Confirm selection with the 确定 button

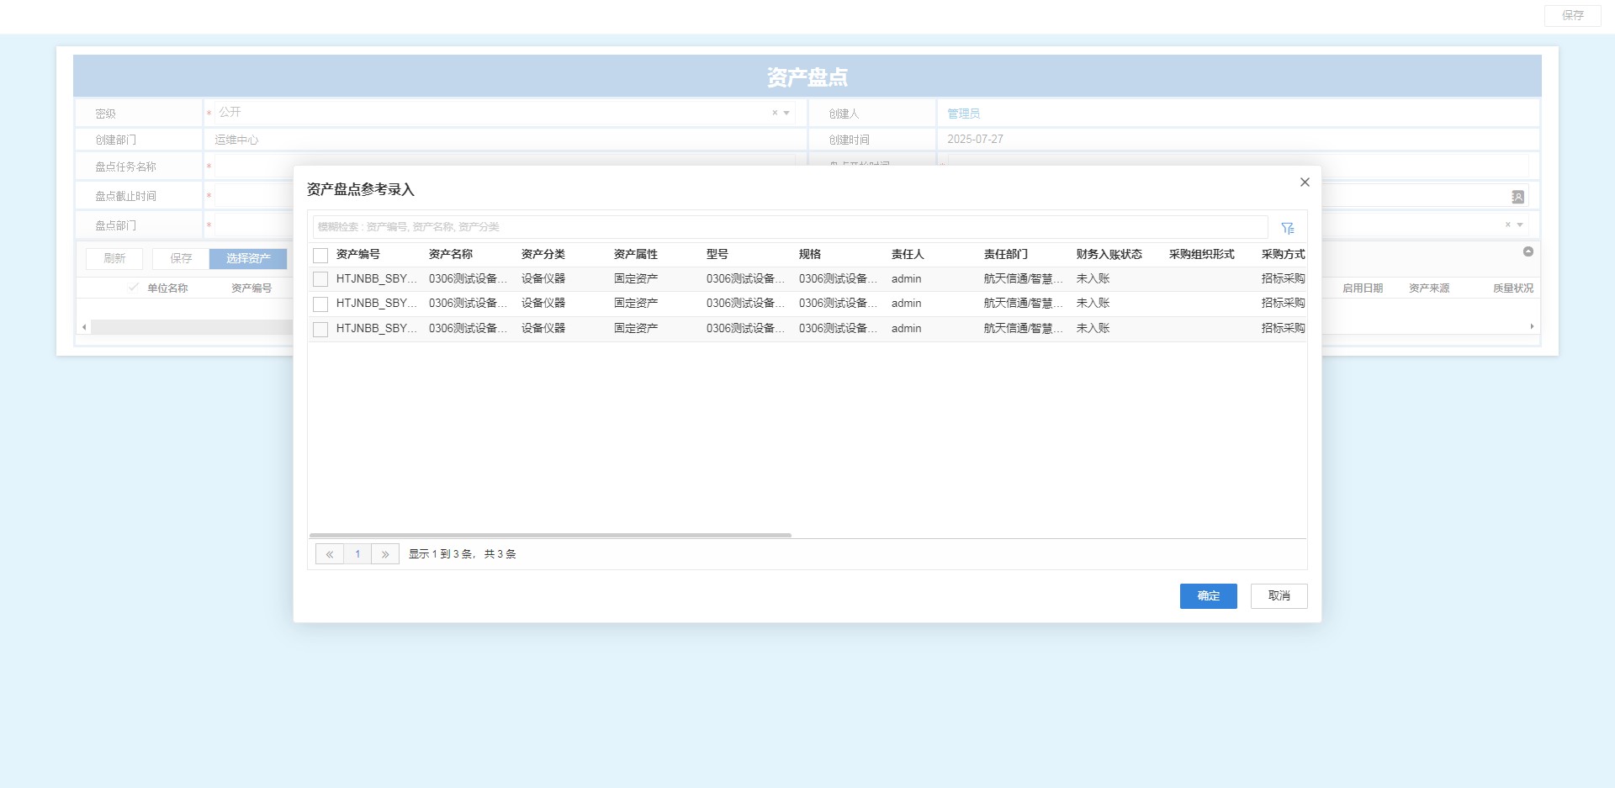1209,596
